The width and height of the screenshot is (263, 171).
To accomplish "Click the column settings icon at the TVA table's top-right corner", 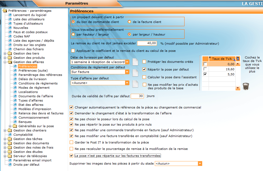I will (x=238, y=59).
